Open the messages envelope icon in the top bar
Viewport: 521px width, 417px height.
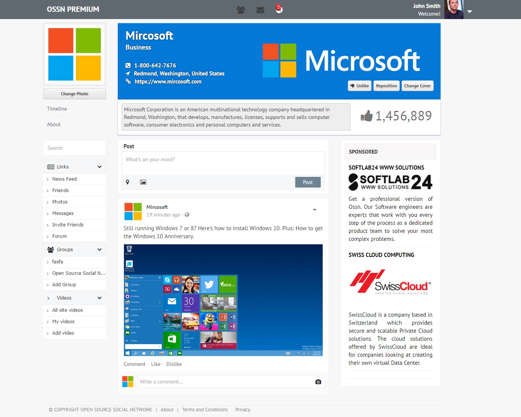click(260, 10)
